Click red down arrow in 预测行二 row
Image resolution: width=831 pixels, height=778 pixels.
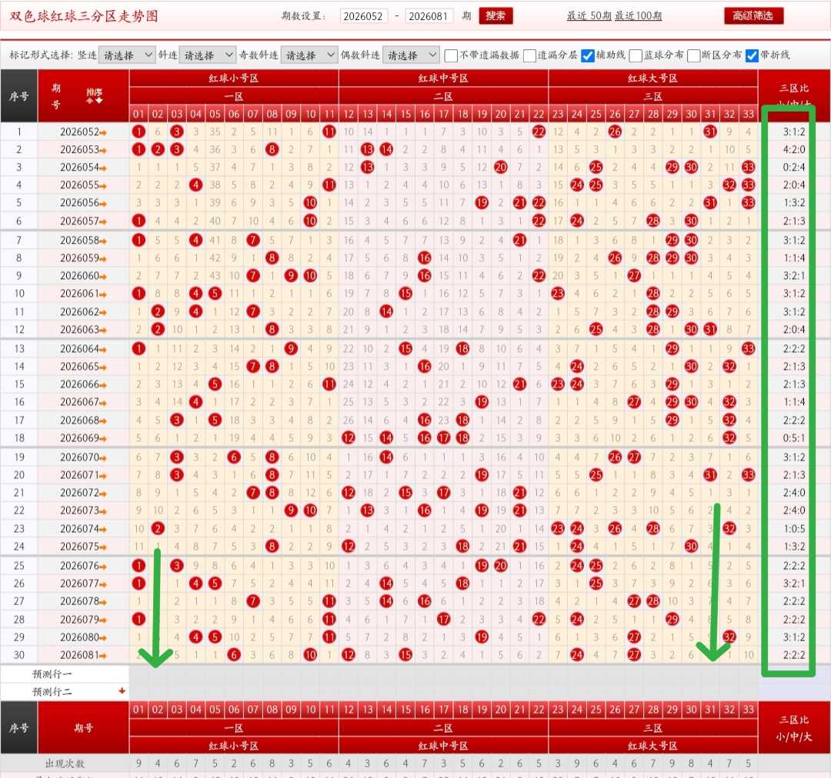122,690
